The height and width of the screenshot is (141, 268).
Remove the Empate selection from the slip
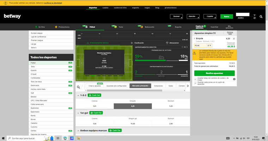point(234,39)
